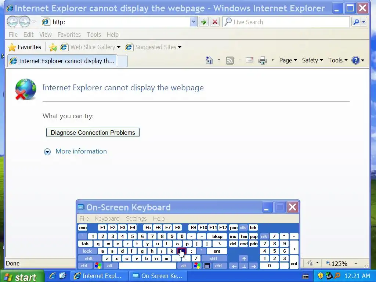Click the application menu key on keyboard

coord(207,266)
